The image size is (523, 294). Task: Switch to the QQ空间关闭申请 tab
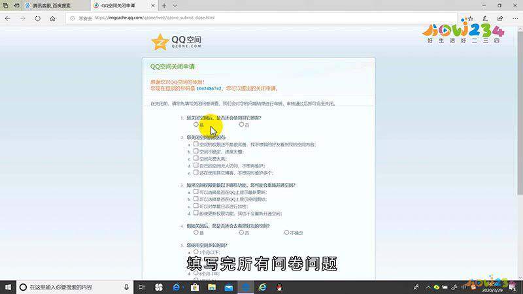click(x=124, y=6)
